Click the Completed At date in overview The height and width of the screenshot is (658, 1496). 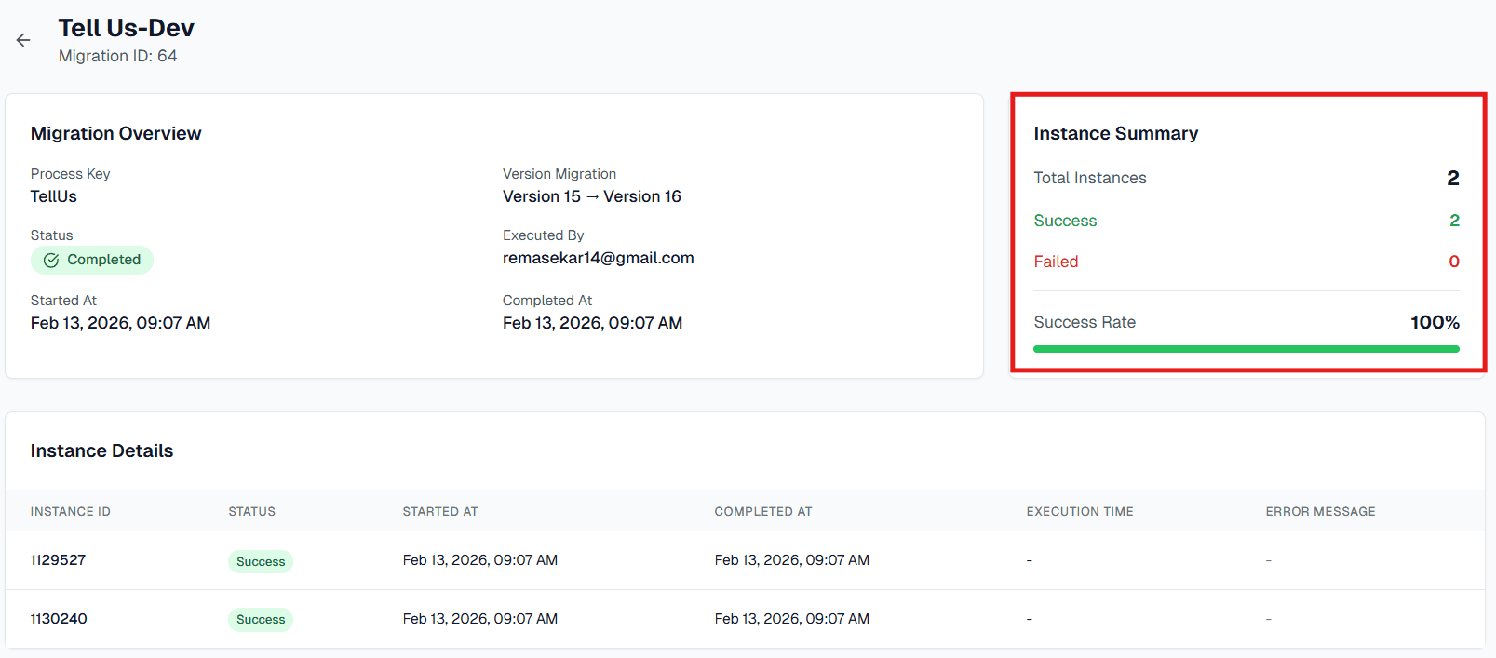click(x=593, y=323)
